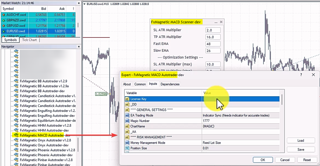Open the EURUSD.swd chart title triangle menu

point(85,4)
